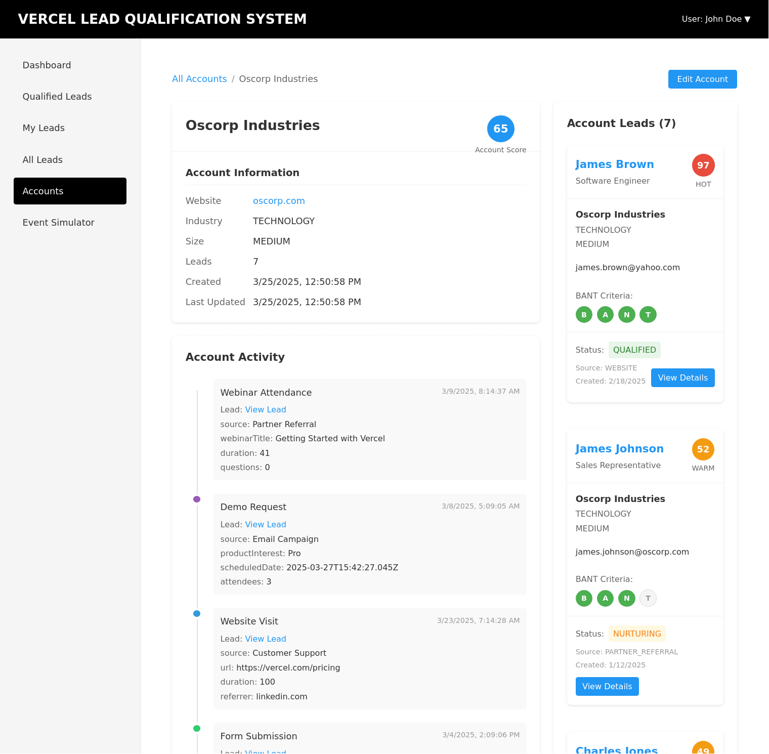Open Event Simulator page
The height and width of the screenshot is (754, 769).
[70, 223]
